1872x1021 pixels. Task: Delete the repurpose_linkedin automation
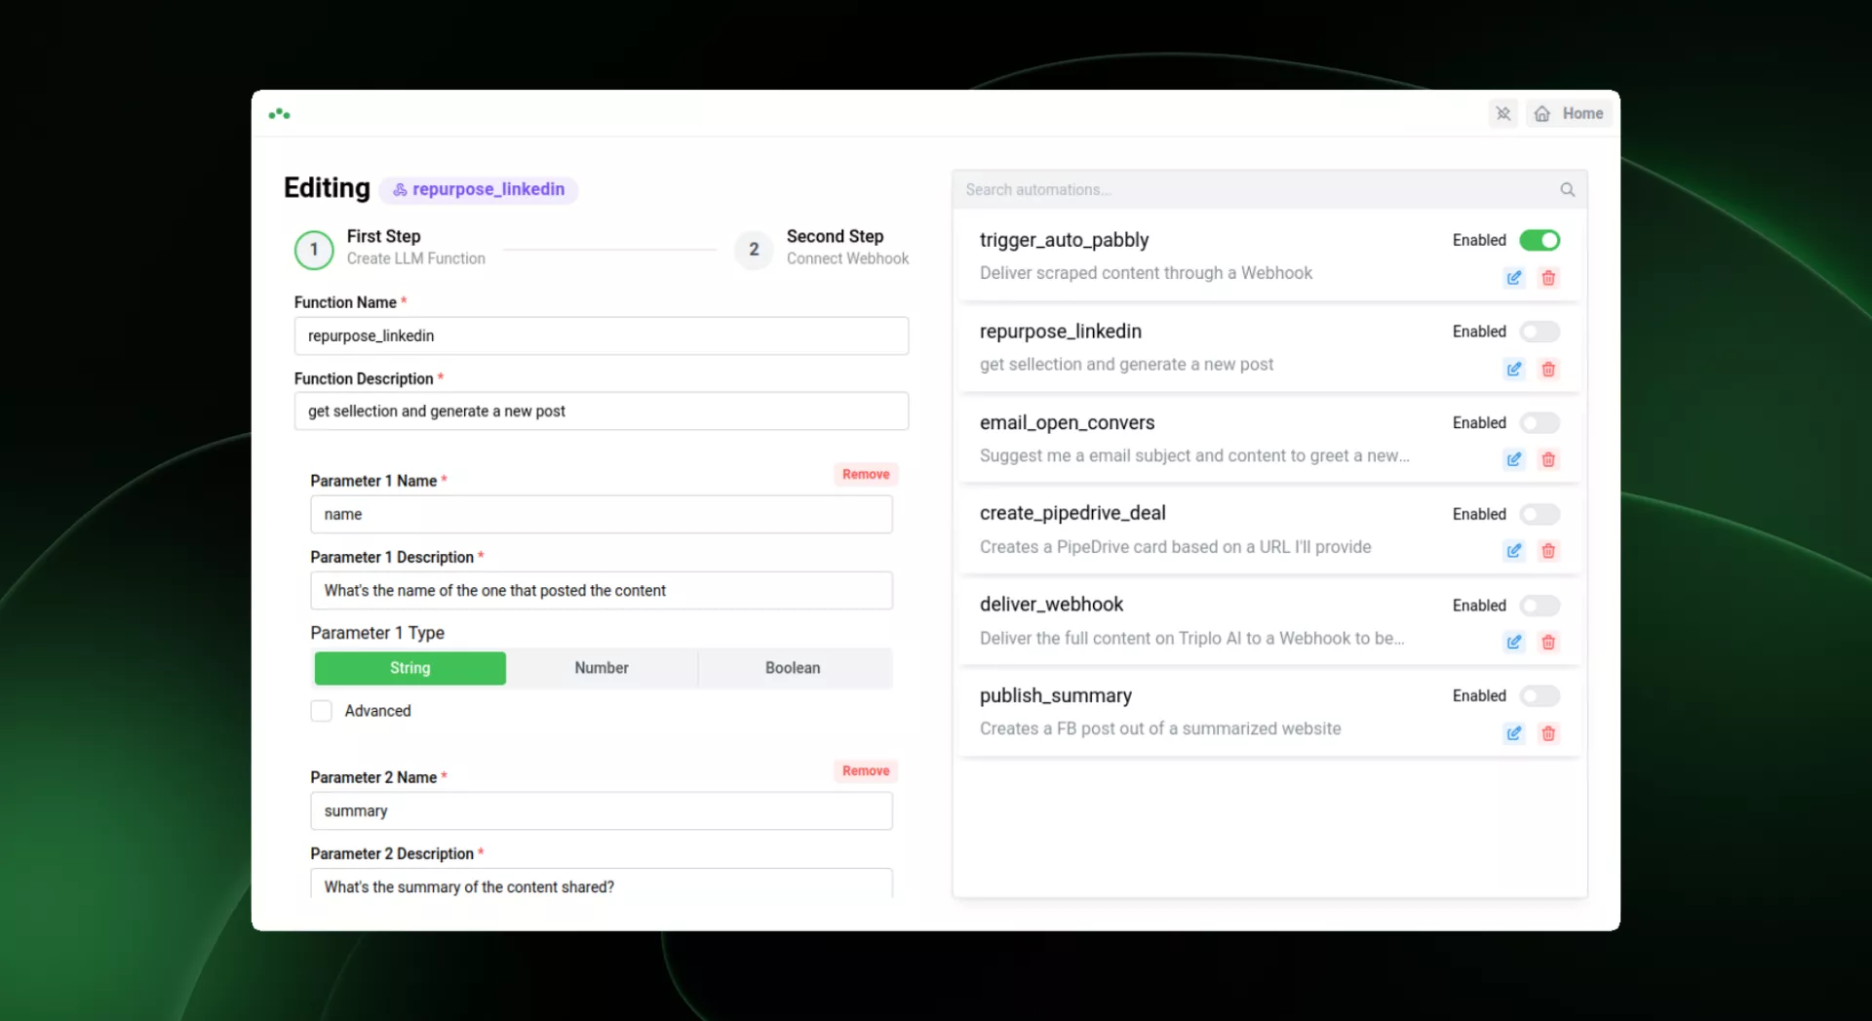coord(1548,370)
